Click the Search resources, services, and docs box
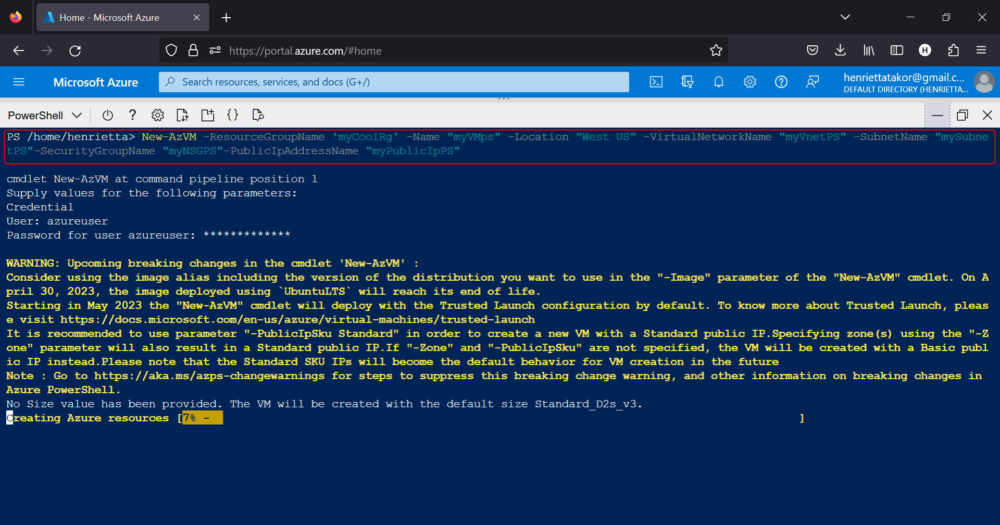This screenshot has height=525, width=1000. 394,82
